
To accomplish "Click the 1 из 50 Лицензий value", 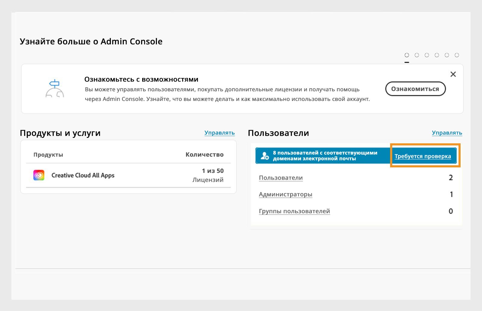I will pyautogui.click(x=208, y=175).
